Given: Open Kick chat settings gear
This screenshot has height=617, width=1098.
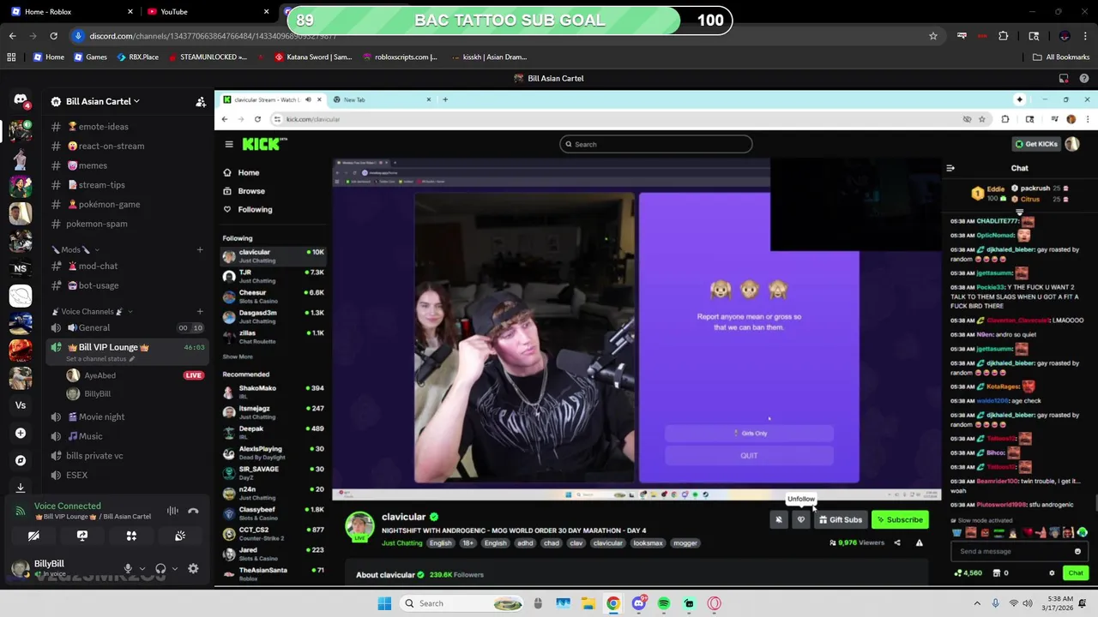Looking at the screenshot, I should coord(1052,573).
